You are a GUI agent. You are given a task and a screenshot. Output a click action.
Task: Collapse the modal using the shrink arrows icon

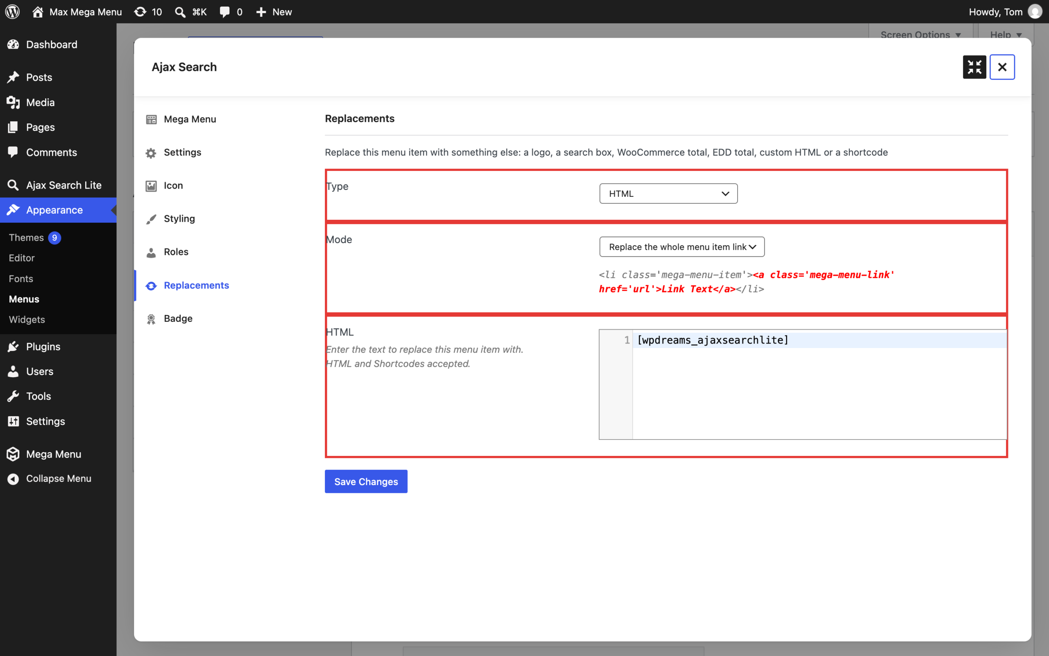pos(974,67)
